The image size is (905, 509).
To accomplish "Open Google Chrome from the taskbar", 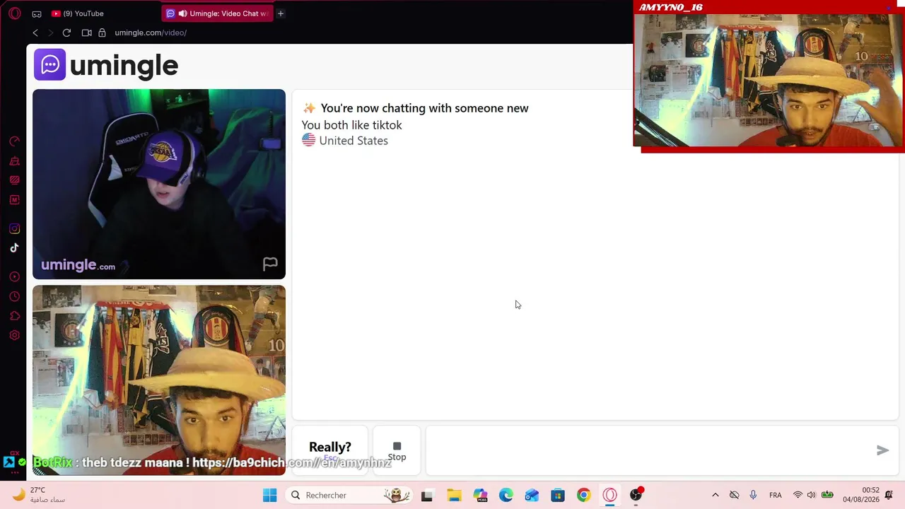I will click(x=583, y=495).
